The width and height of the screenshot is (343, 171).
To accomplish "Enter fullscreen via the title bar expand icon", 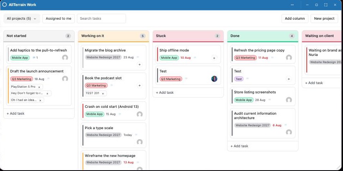I will (326, 5).
